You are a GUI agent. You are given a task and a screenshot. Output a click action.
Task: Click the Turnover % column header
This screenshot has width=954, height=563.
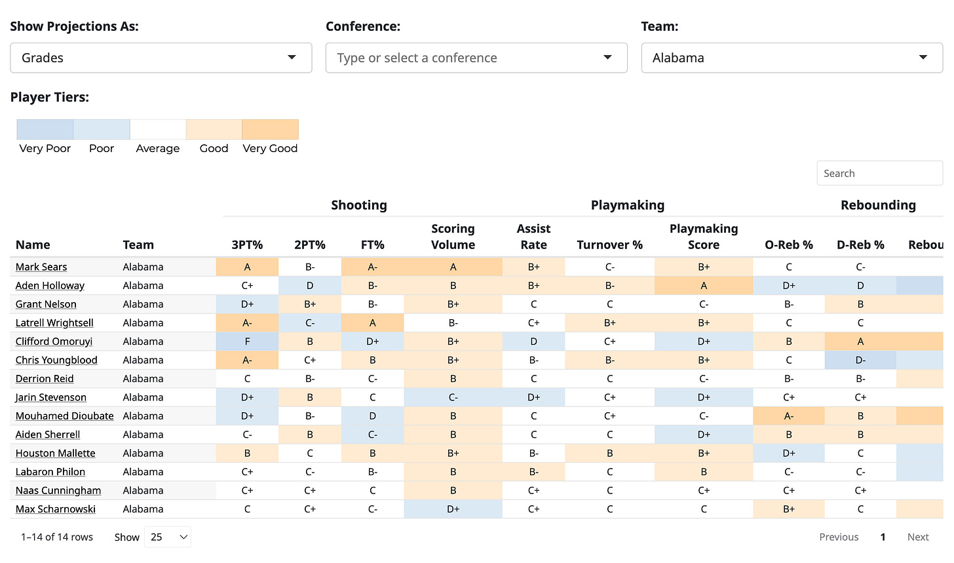pyautogui.click(x=609, y=244)
